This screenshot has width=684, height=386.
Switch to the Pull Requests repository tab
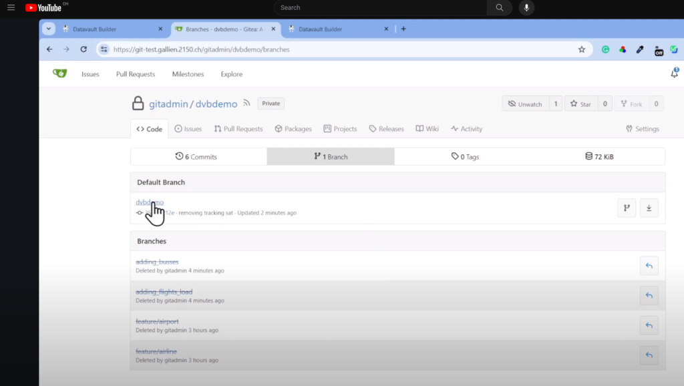click(238, 129)
